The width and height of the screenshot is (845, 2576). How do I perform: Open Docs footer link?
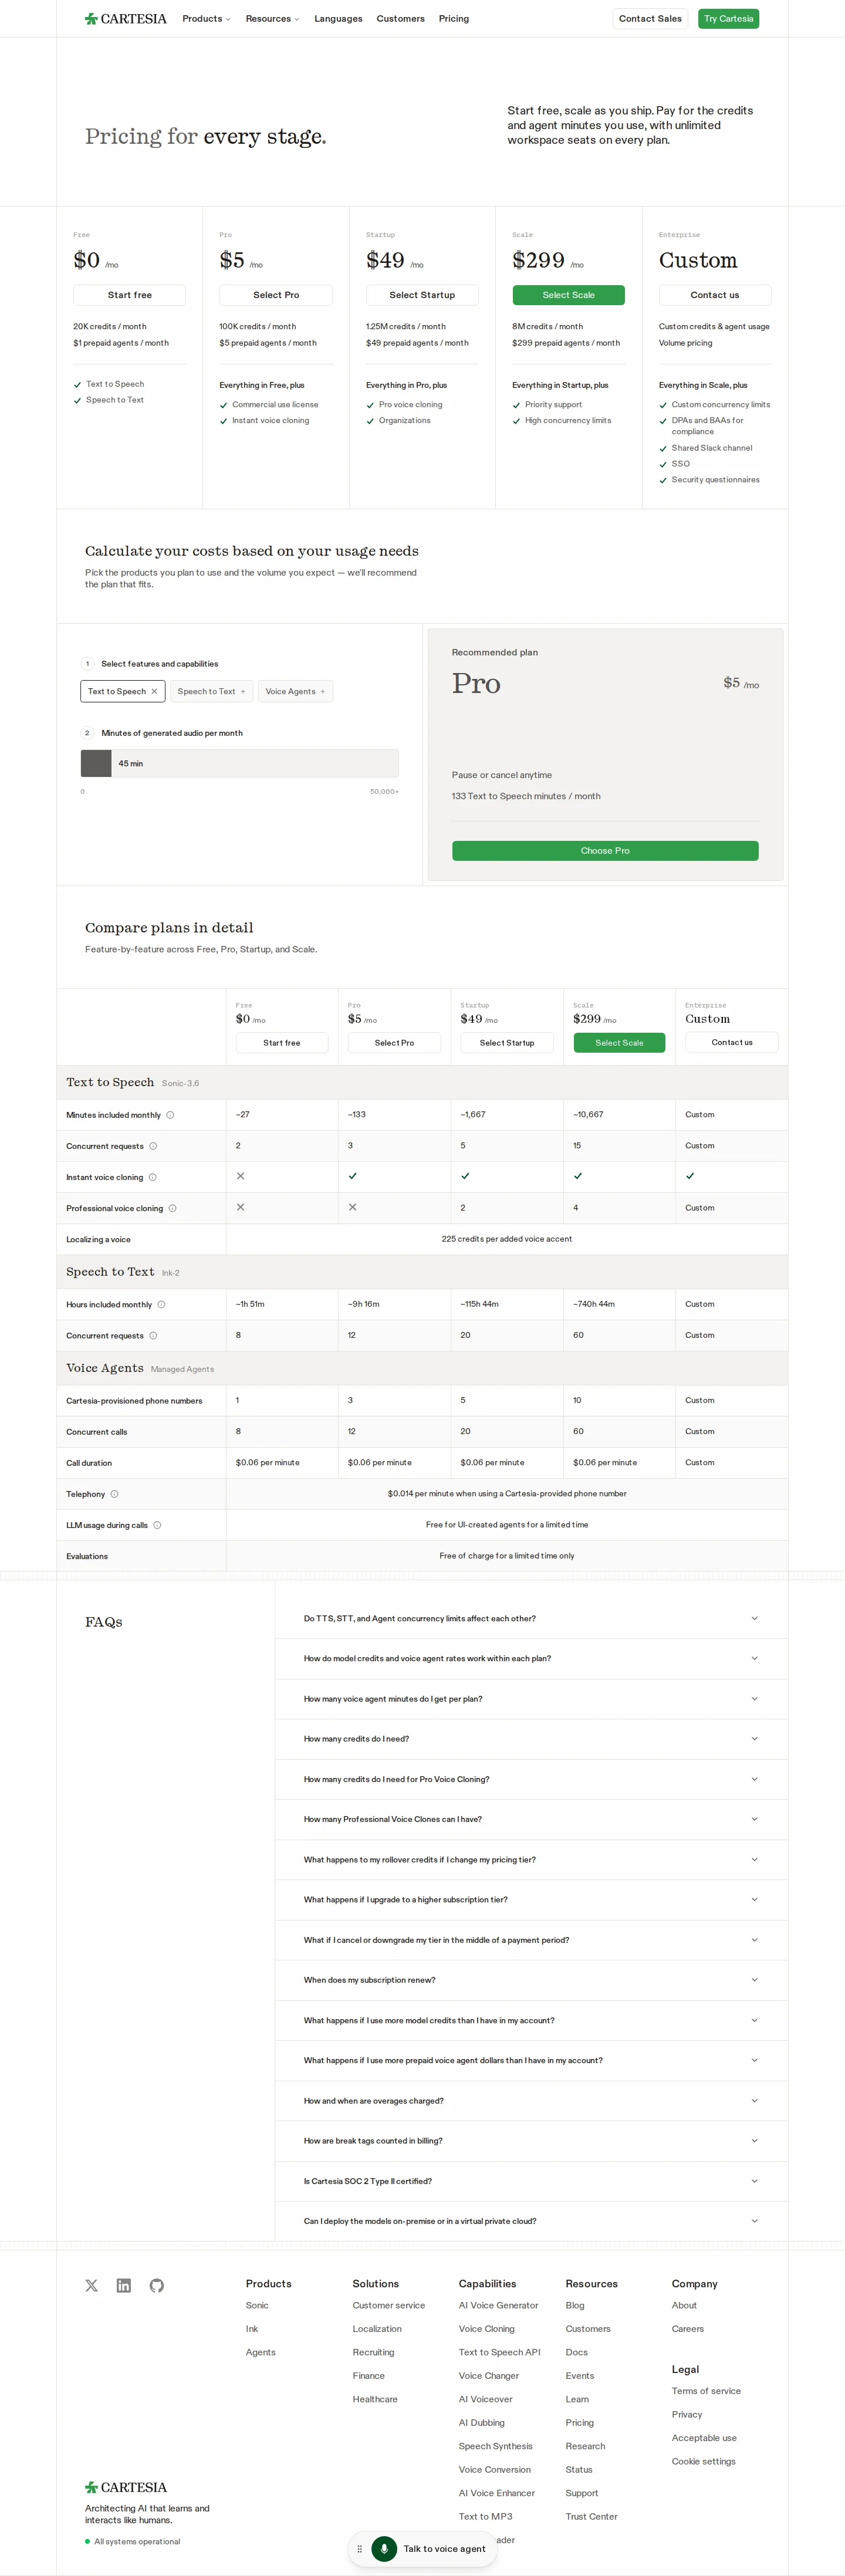point(577,2352)
